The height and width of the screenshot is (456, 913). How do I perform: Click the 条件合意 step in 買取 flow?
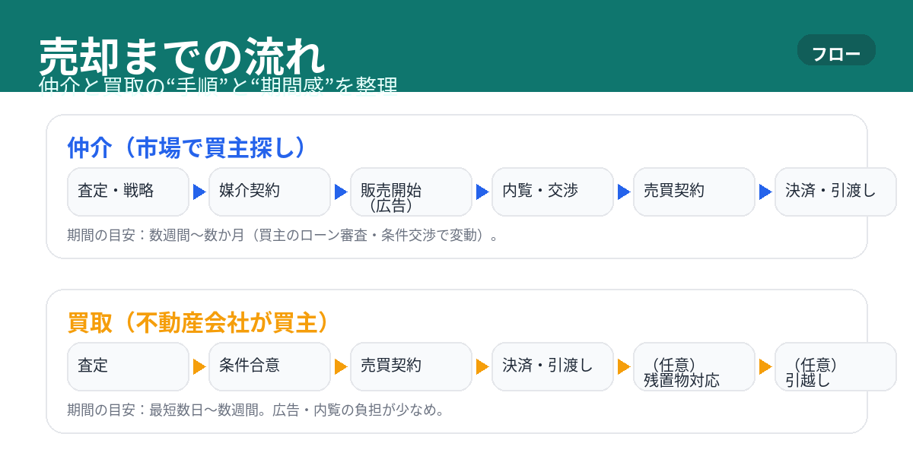[269, 366]
